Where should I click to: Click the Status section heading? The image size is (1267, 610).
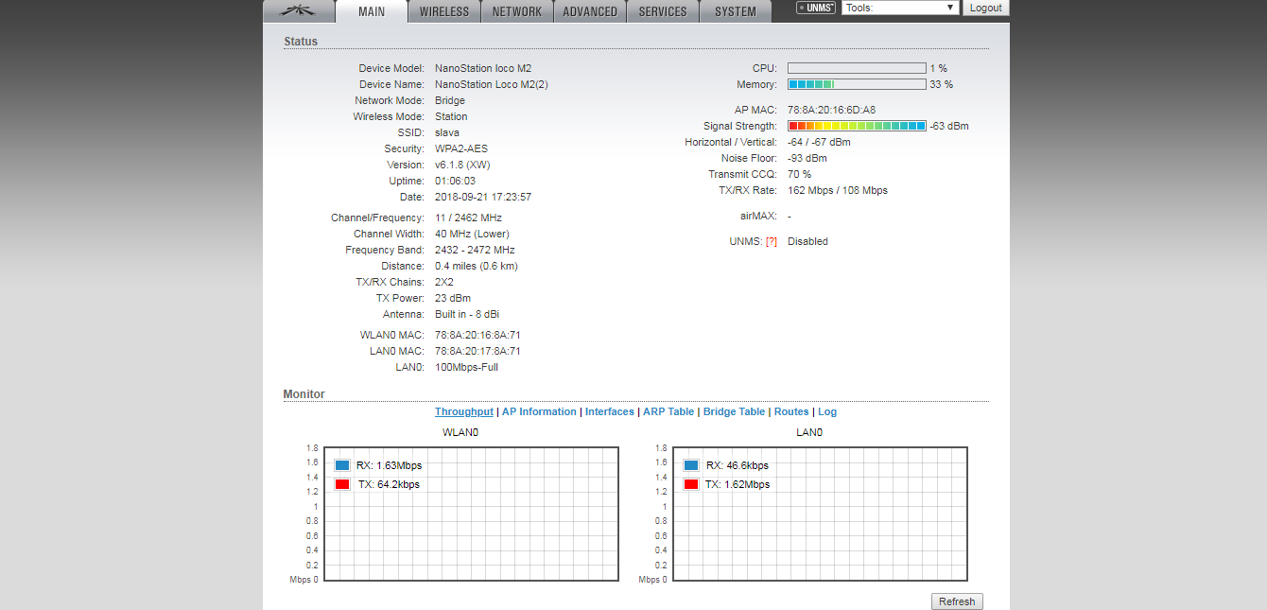[x=301, y=42]
